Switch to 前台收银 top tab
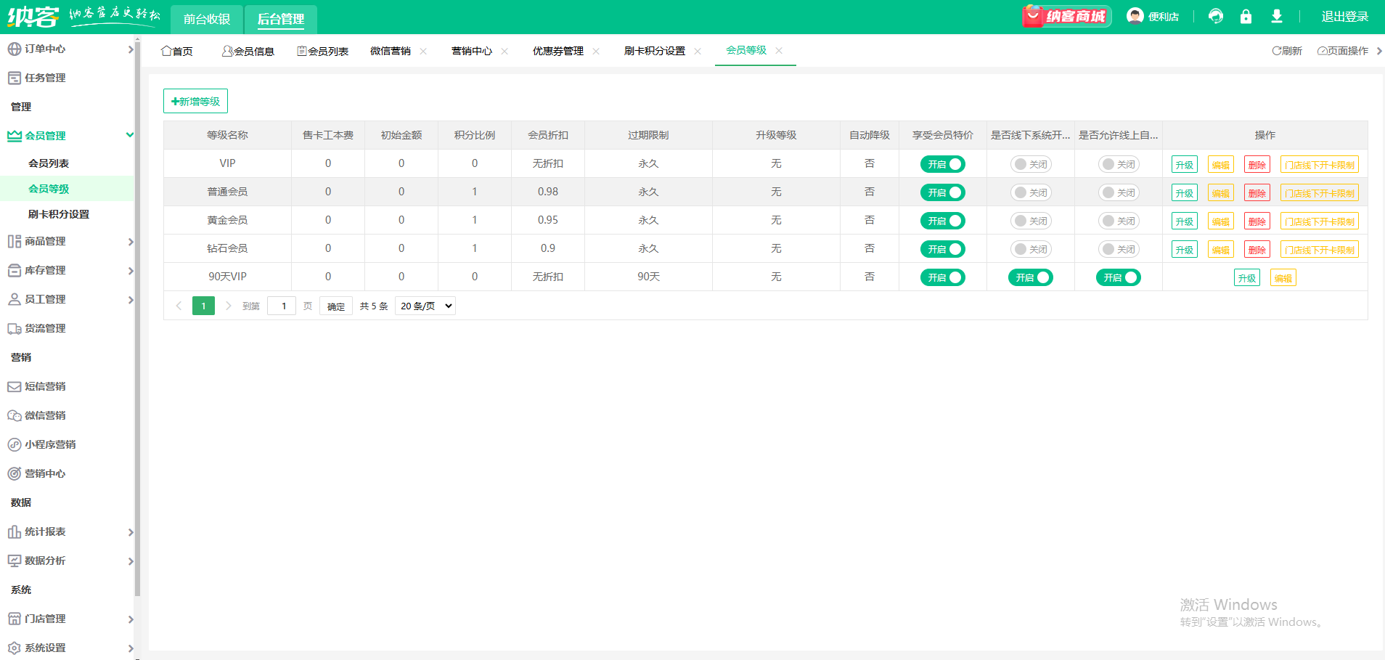The image size is (1385, 660). coord(207,19)
